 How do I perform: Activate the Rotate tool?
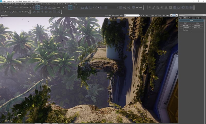[42, 7]
